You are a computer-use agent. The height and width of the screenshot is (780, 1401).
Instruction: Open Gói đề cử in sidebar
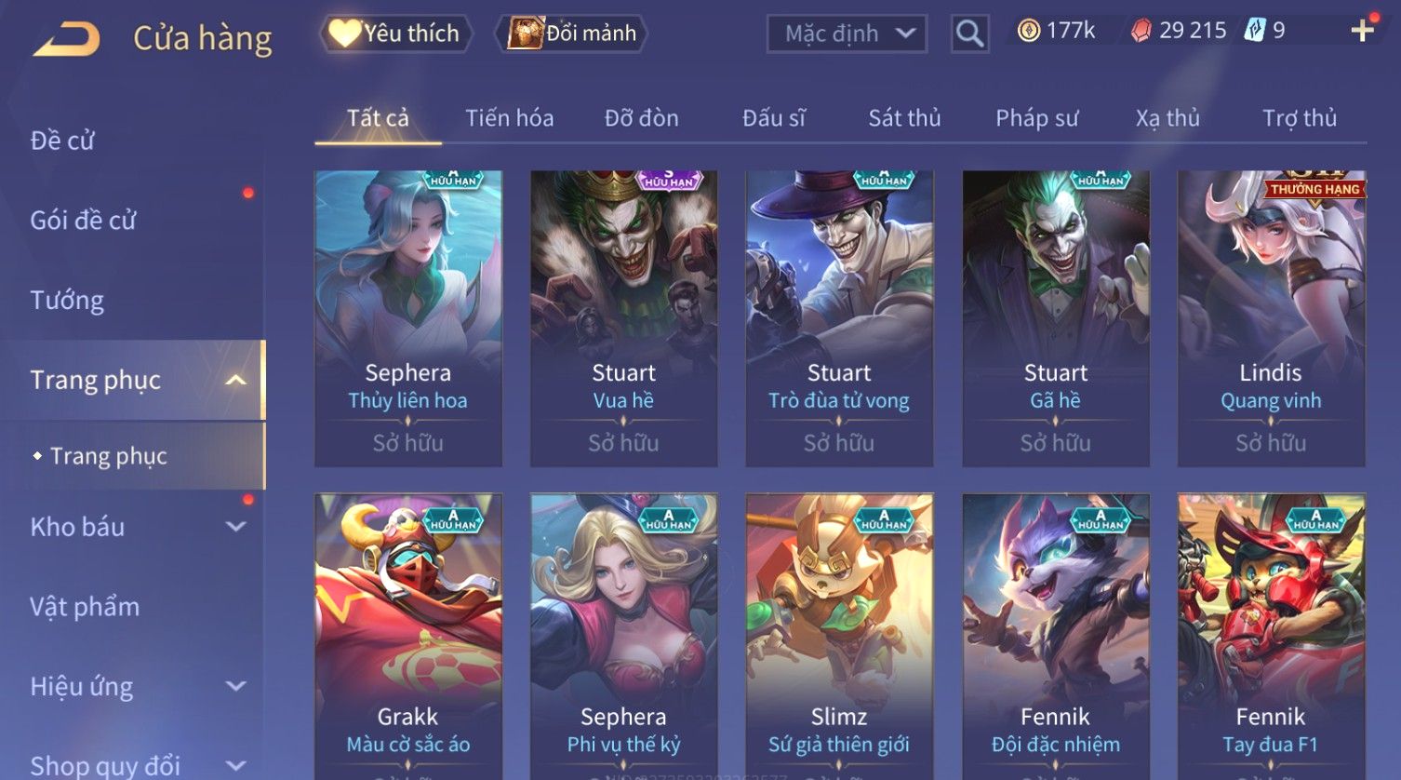[83, 221]
